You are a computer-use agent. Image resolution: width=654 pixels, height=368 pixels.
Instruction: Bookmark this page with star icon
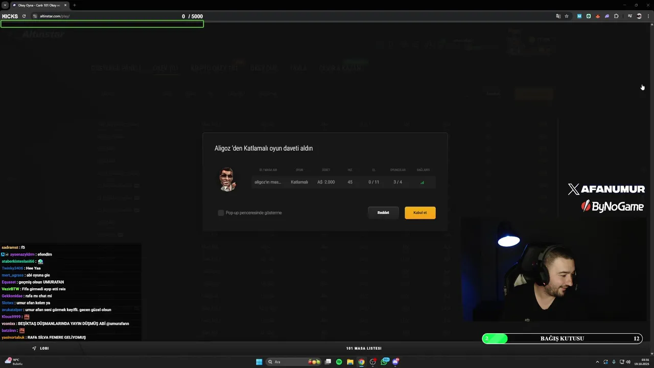point(567,16)
